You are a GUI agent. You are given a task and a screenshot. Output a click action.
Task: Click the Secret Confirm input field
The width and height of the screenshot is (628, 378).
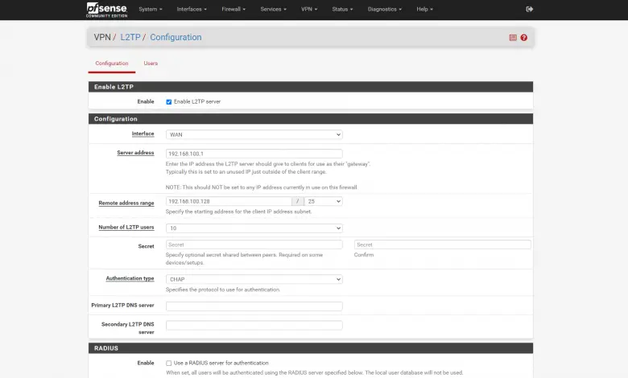pos(443,244)
